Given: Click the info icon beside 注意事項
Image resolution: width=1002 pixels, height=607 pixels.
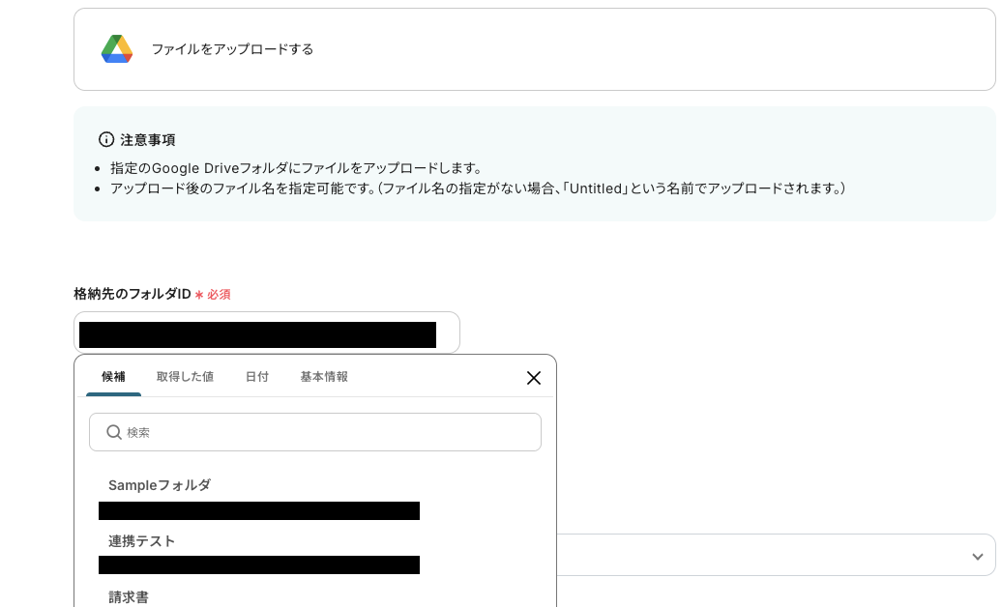Looking at the screenshot, I should [x=105, y=138].
